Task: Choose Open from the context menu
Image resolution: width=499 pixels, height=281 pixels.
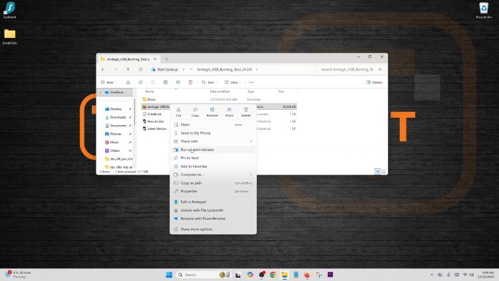Action: [213, 125]
